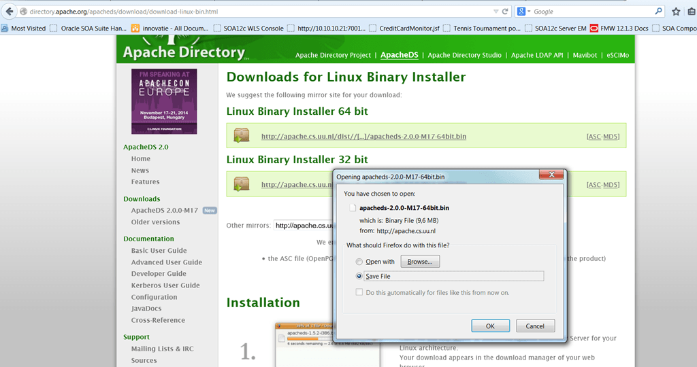This screenshot has height=367, width=697.
Task: Click the address bar URL
Action: [124, 12]
